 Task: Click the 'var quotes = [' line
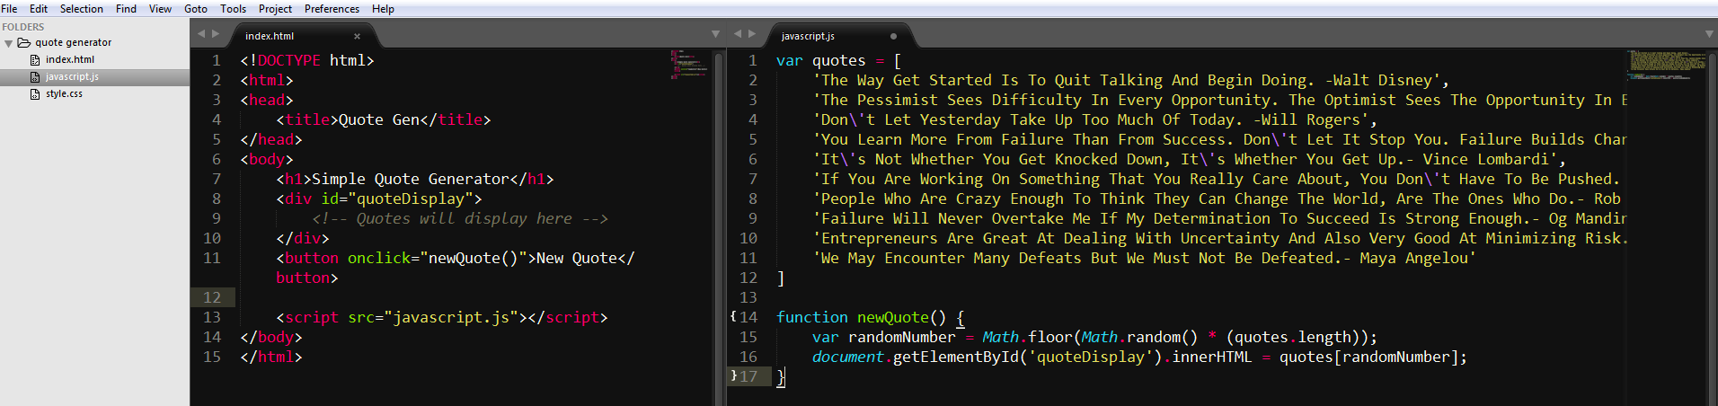(838, 60)
